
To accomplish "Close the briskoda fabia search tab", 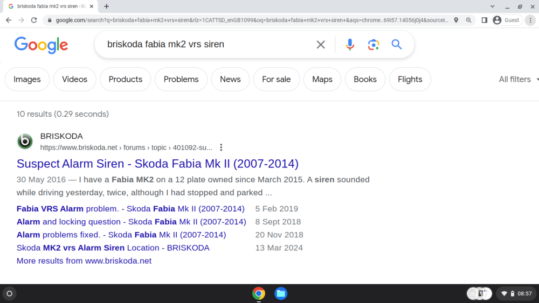I will [92, 6].
